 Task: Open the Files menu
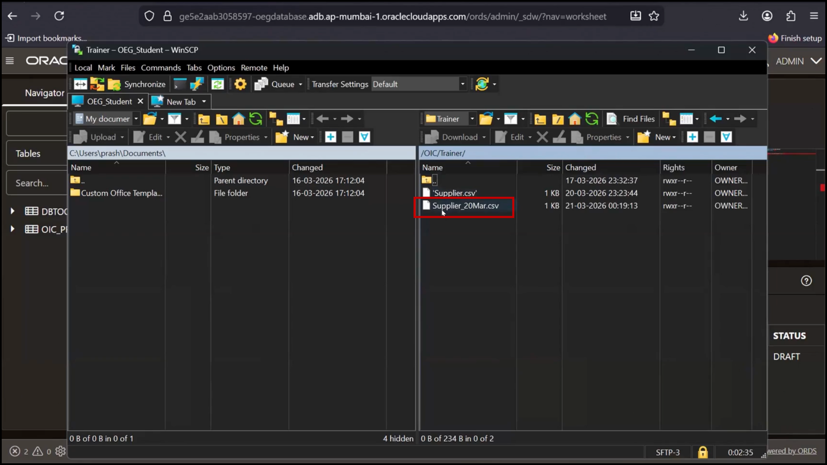(128, 68)
